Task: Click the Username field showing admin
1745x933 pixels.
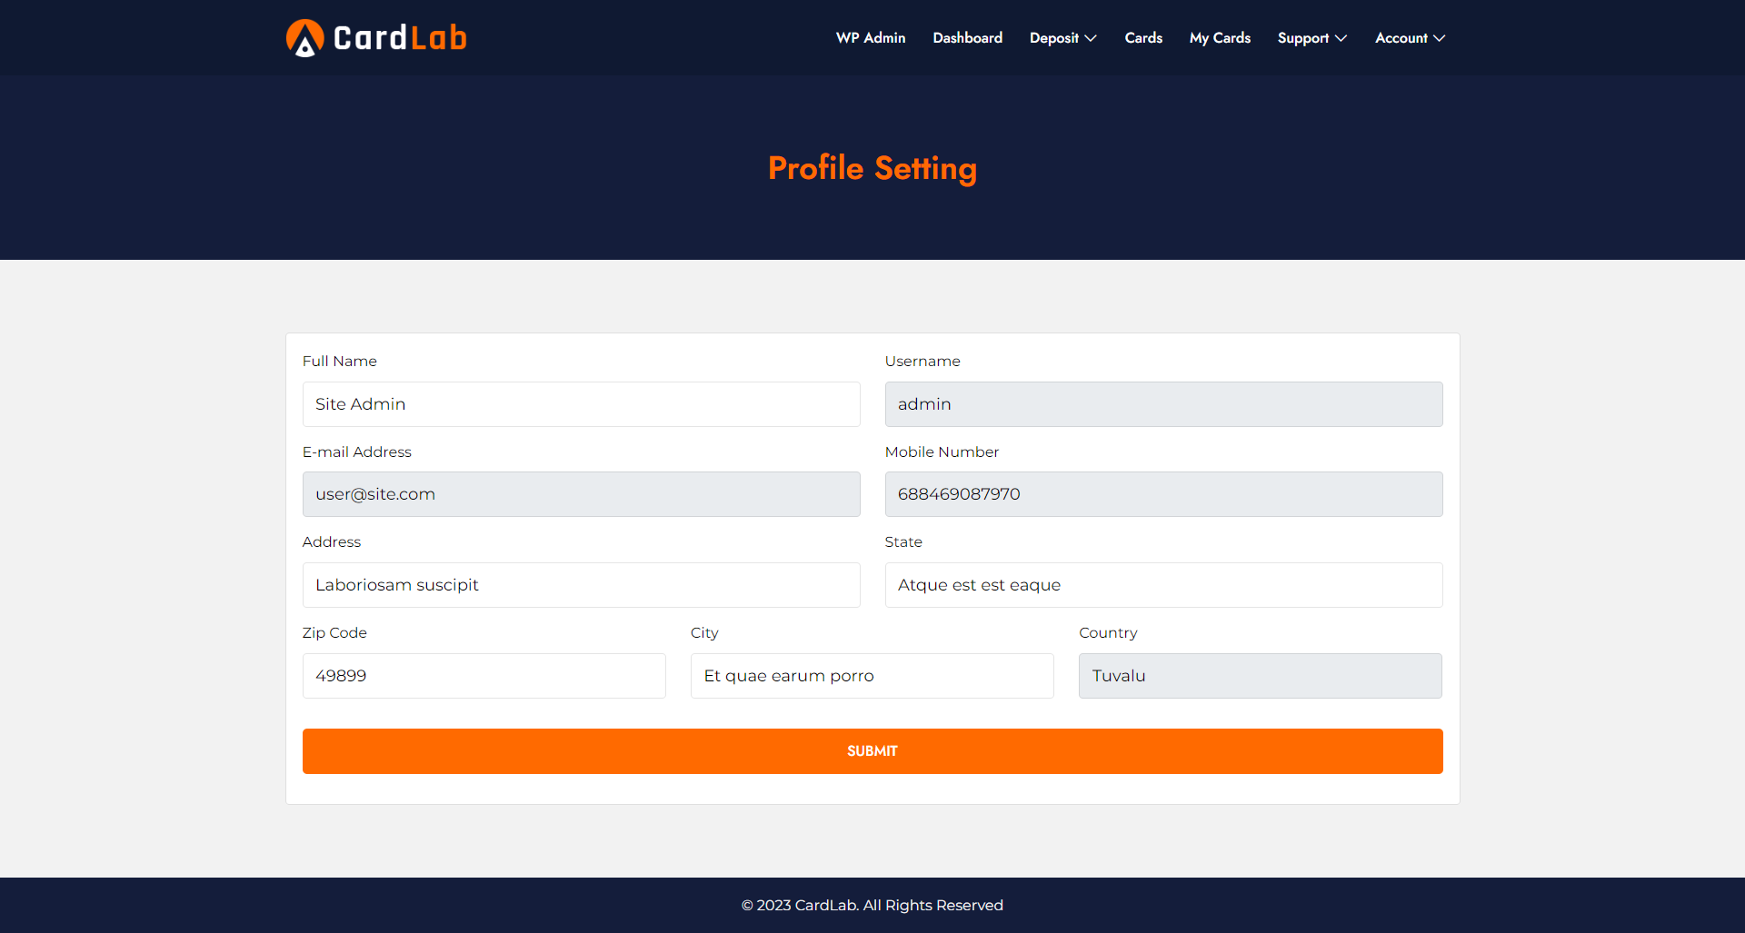Action: (x=1162, y=403)
